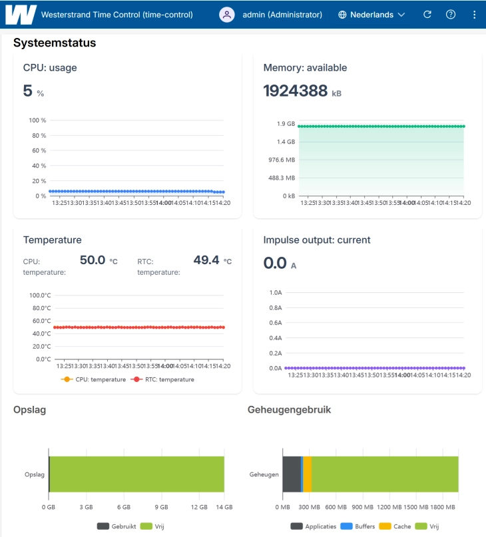This screenshot has width=486, height=537.
Task: Toggle the Applicaties memory legend entry
Action: (x=314, y=526)
